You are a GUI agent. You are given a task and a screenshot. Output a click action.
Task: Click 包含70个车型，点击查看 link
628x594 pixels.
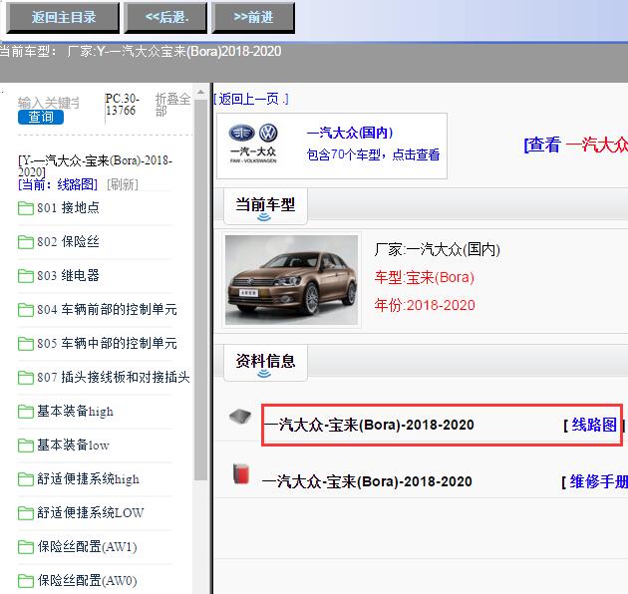(373, 154)
